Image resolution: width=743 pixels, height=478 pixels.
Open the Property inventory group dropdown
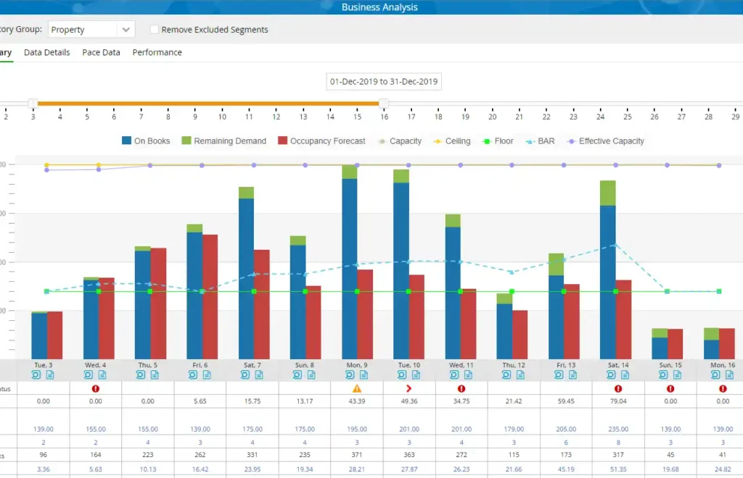(x=91, y=29)
